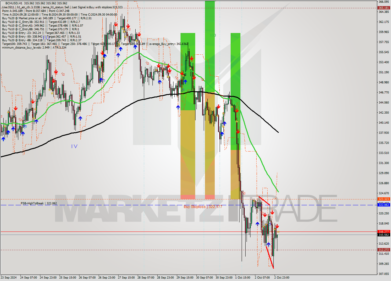Click the 307.055 price axis label
The height and width of the screenshot is (281, 391).
[x=383, y=274]
